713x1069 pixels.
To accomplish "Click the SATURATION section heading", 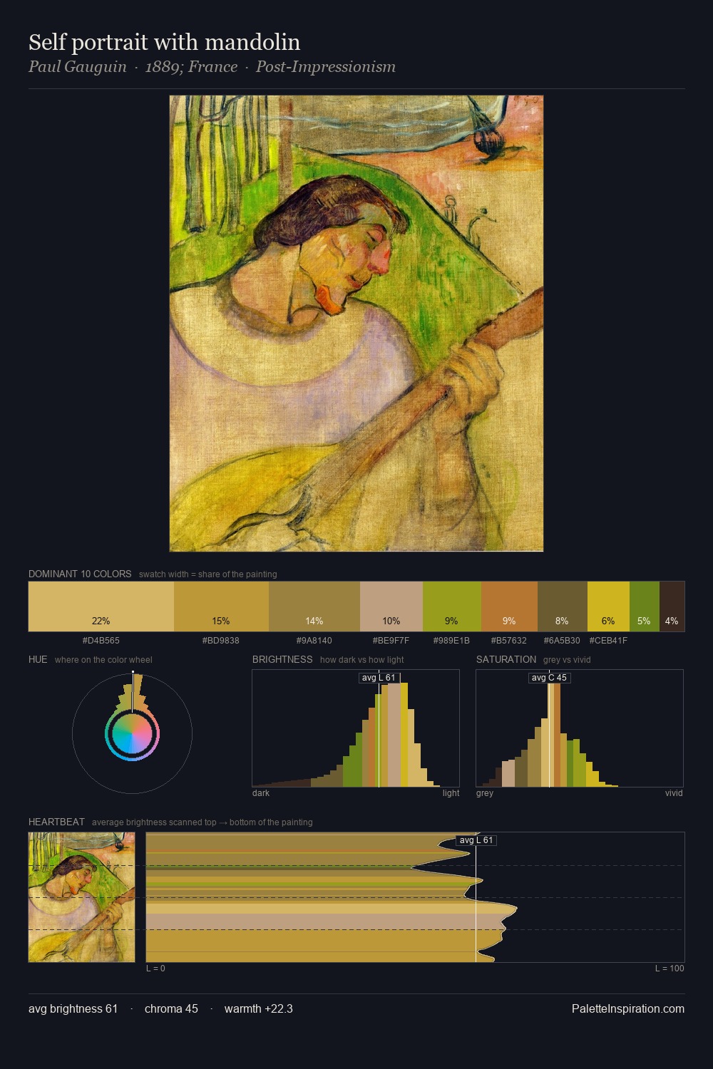I will coord(506,659).
